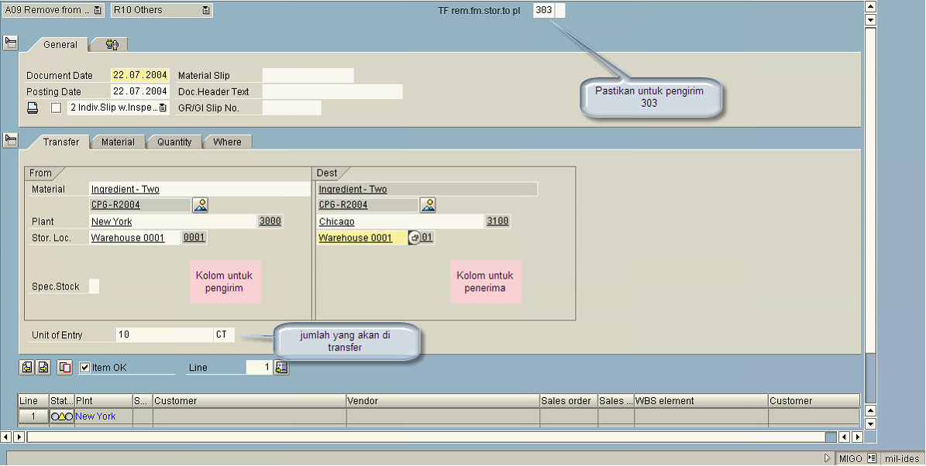Select line 1 row button in item table

click(33, 416)
